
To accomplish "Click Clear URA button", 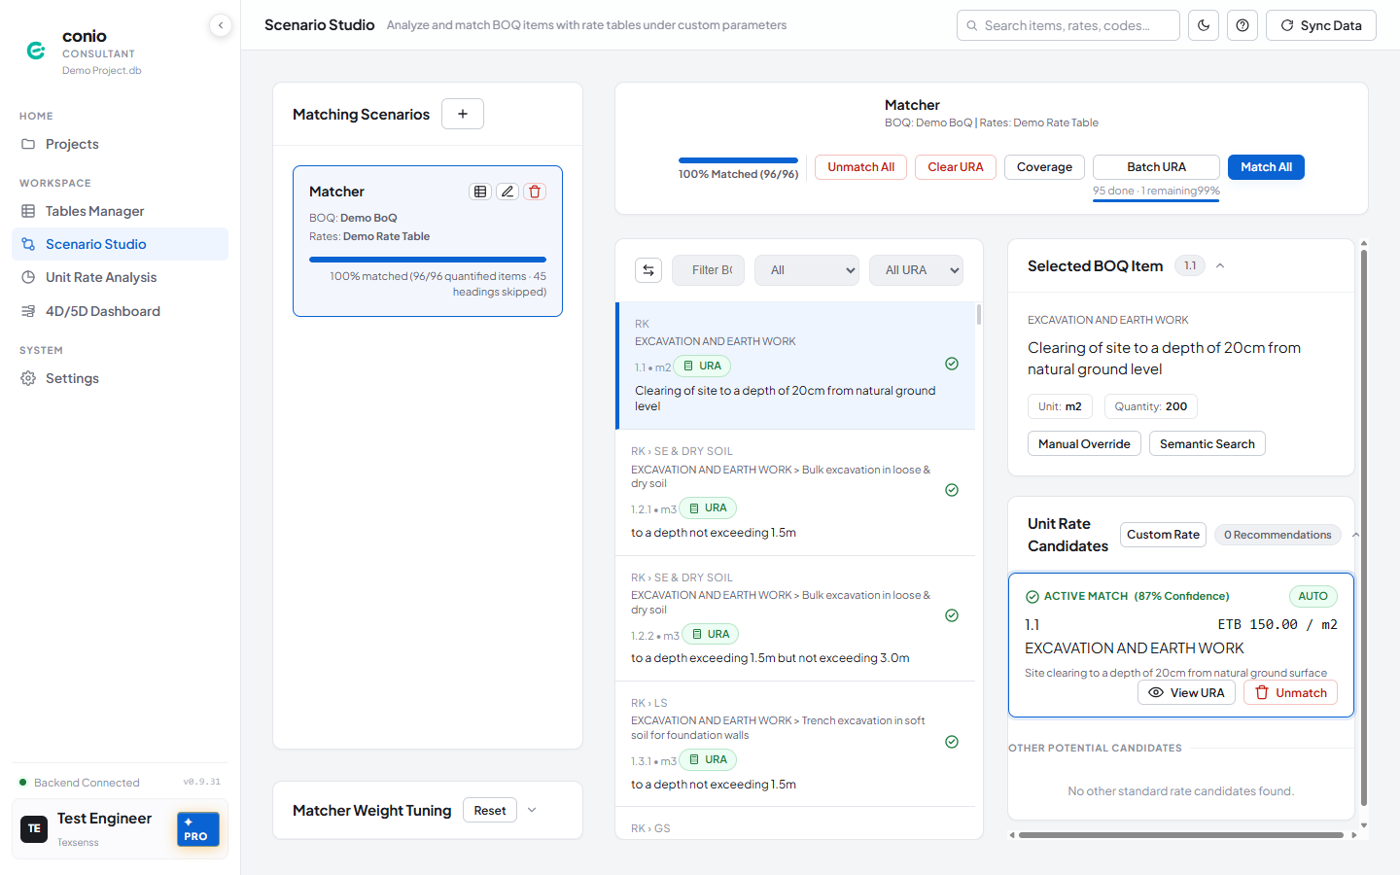I will 955,167.
